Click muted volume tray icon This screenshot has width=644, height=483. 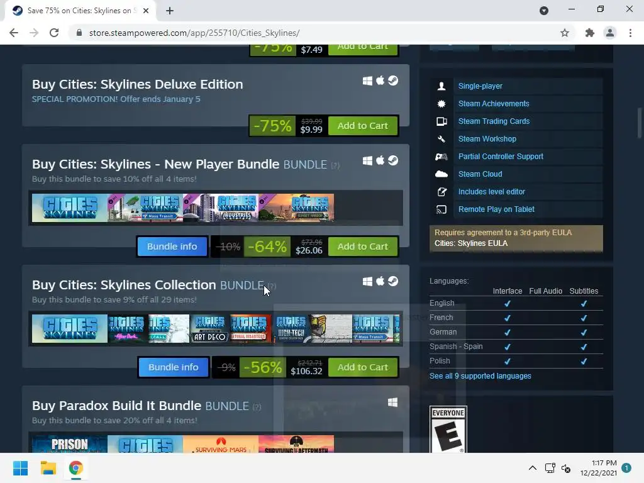click(566, 468)
